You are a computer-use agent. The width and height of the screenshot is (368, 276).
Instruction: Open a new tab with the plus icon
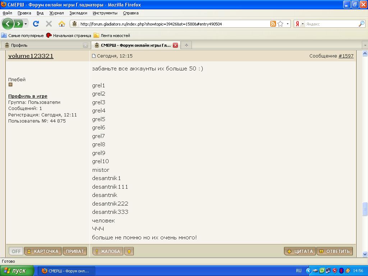(x=186, y=45)
